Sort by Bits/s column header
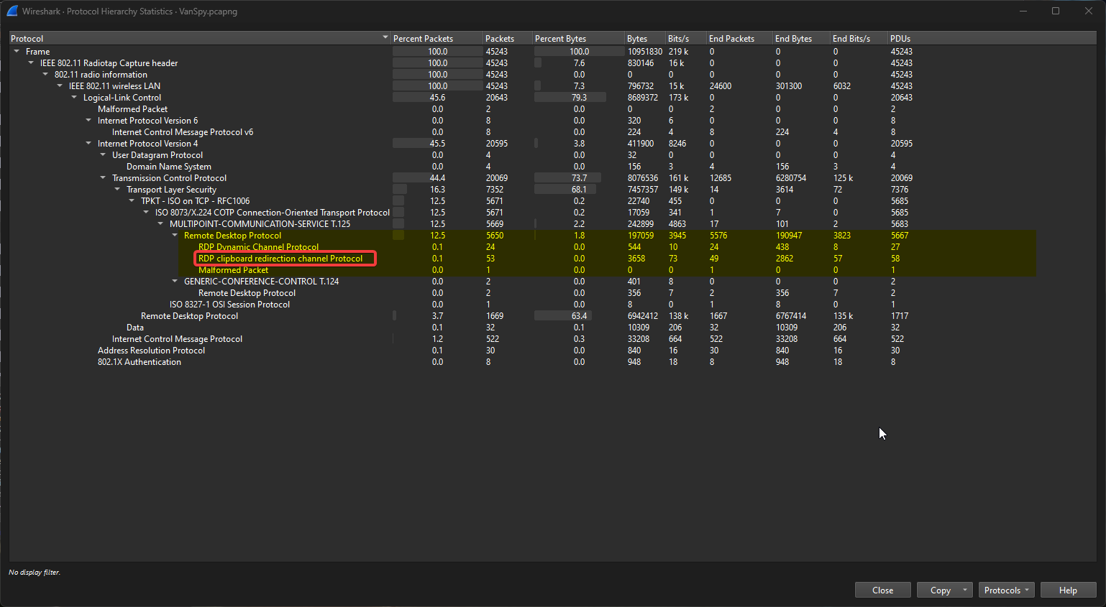 point(685,38)
